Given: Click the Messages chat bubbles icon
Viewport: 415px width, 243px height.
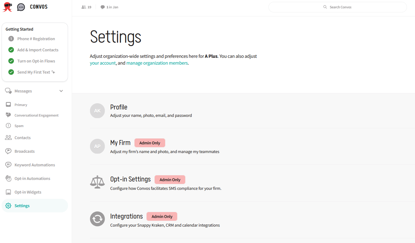Looking at the screenshot, I should pyautogui.click(x=8, y=91).
